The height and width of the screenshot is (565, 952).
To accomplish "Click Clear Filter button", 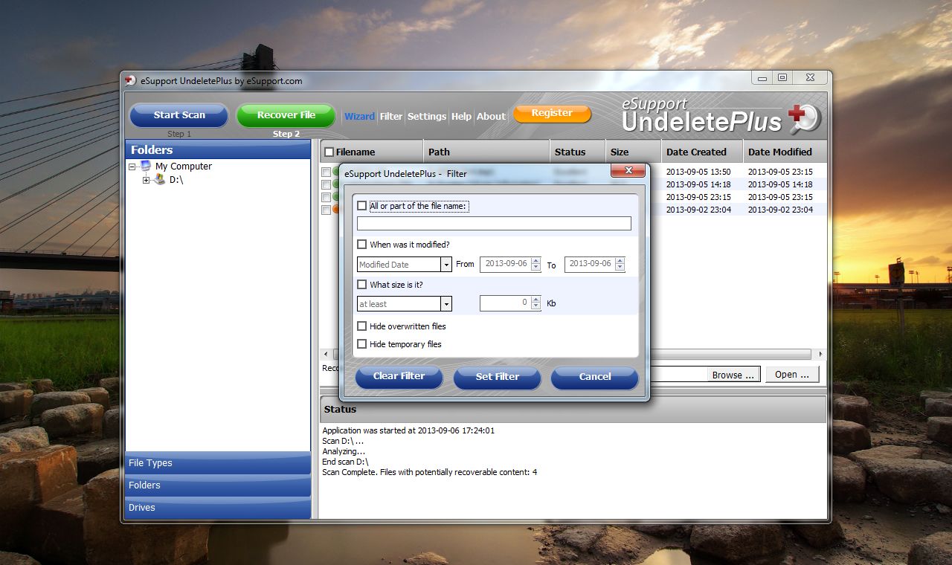I will pos(399,376).
